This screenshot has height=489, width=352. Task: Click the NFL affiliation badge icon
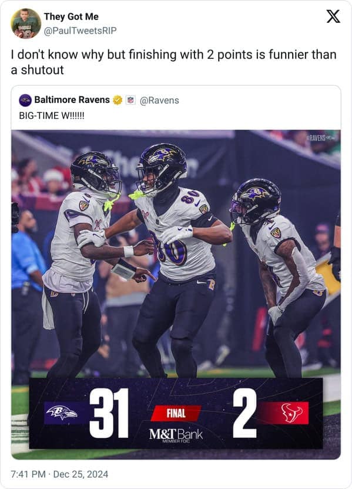coord(131,100)
